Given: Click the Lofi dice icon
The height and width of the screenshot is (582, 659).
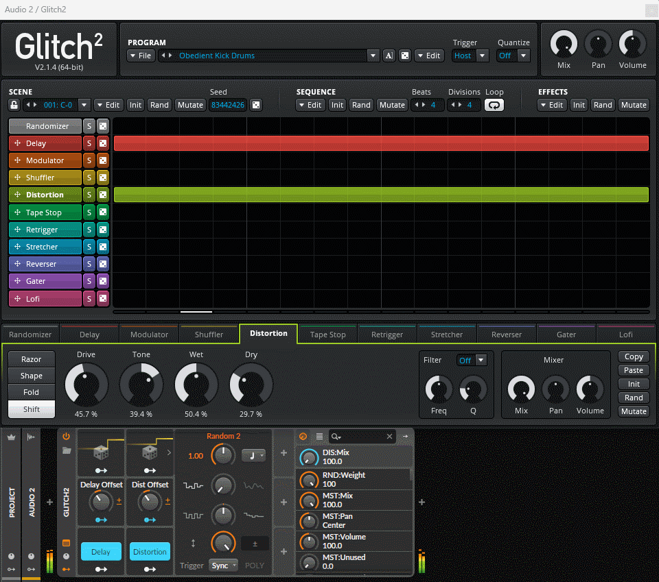Looking at the screenshot, I should 102,299.
